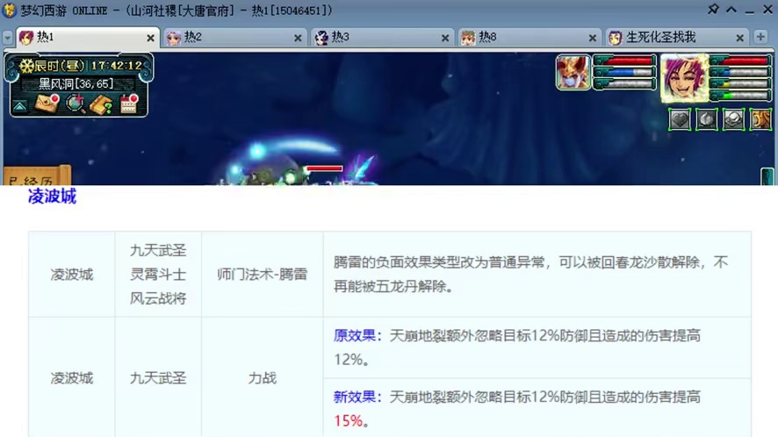
Task: Click the game logo icon in title bar
Action: click(x=9, y=10)
